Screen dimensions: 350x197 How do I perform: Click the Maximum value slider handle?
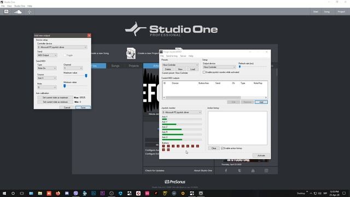click(86, 76)
